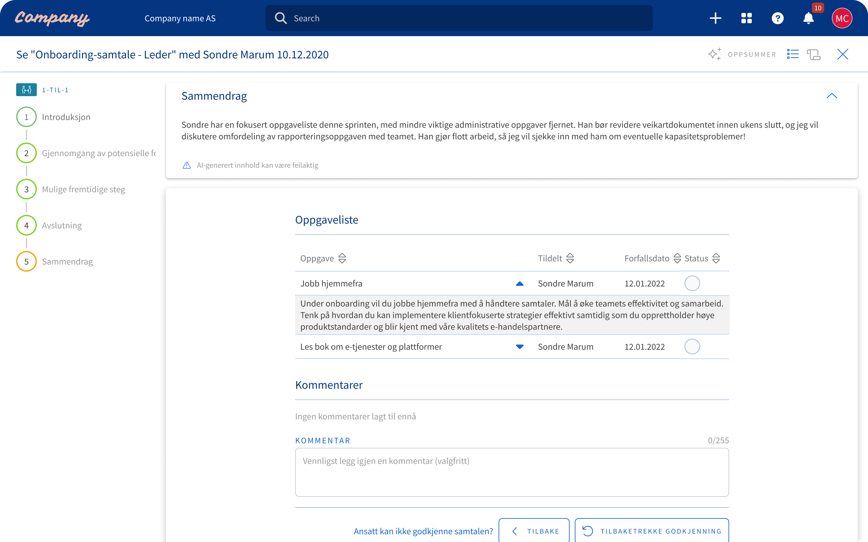Open 'Ansatt kan ikke godkjenne samtalen?' link

(x=423, y=531)
